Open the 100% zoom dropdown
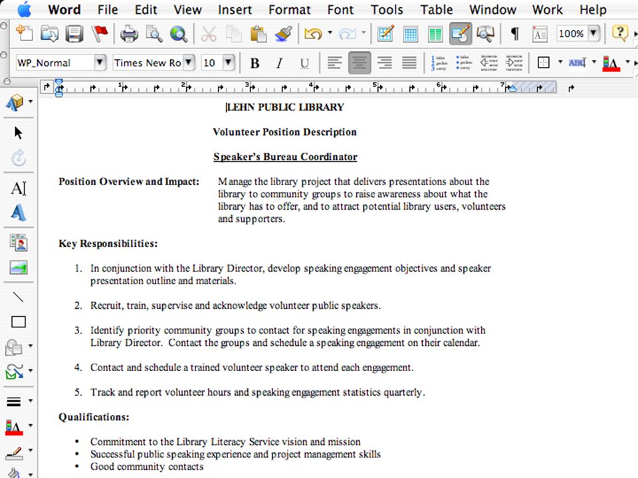This screenshot has height=478, width=638. point(594,33)
